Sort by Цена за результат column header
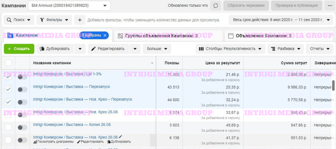This screenshot has width=336, height=149. pyautogui.click(x=223, y=63)
